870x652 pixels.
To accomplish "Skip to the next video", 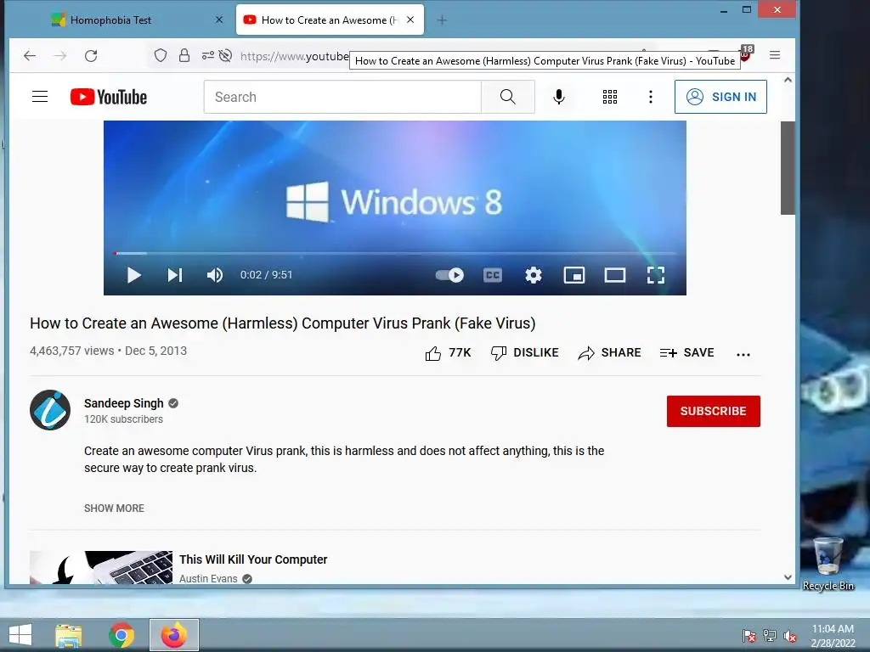I will [x=175, y=275].
